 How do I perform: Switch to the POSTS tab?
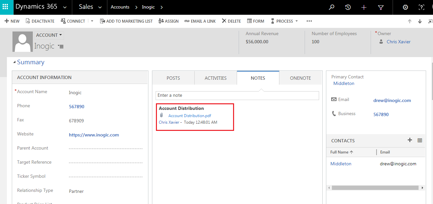pyautogui.click(x=173, y=78)
